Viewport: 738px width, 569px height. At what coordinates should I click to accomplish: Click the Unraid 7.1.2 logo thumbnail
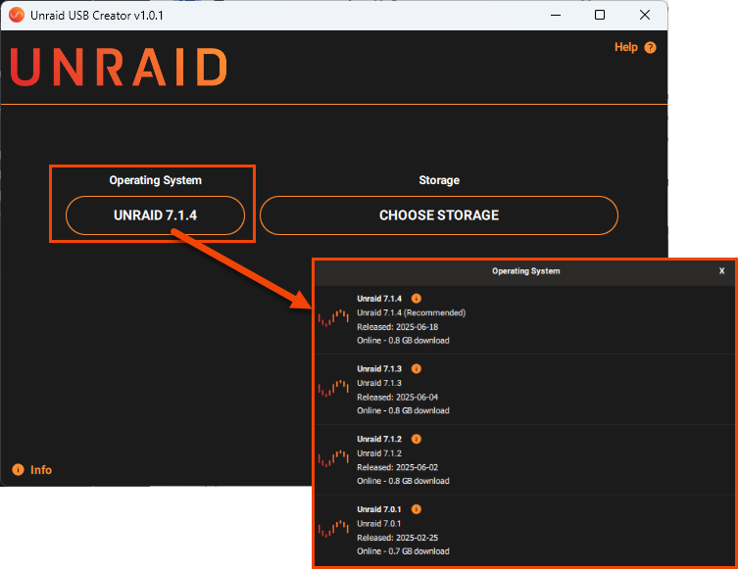(x=334, y=458)
